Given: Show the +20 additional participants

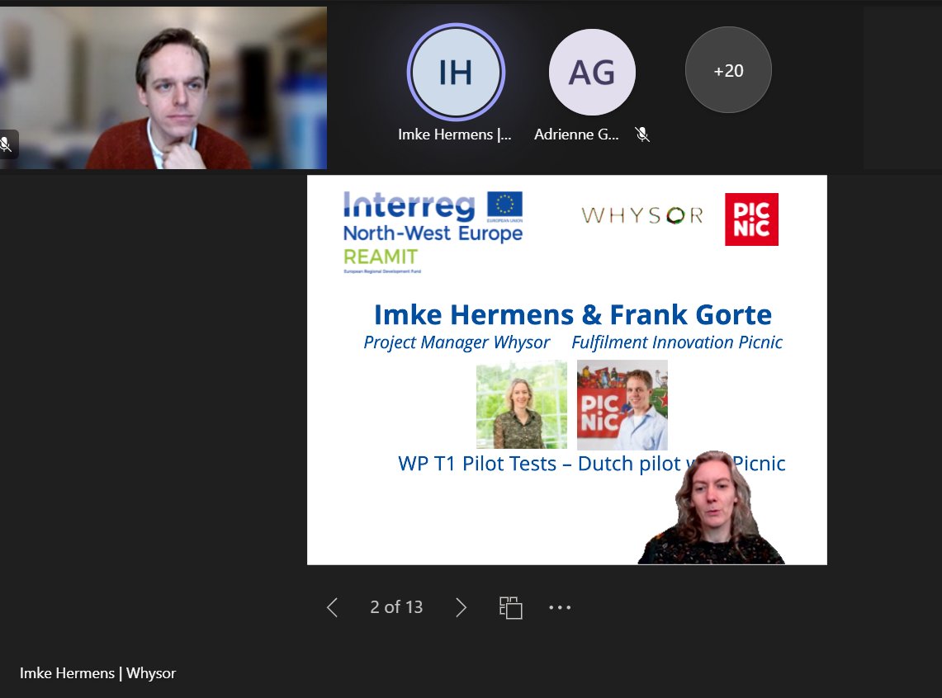Looking at the screenshot, I should click(728, 70).
